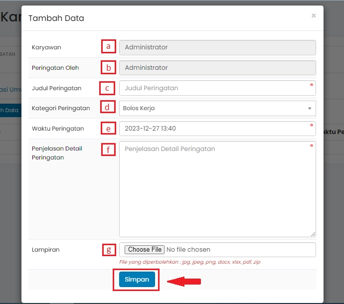
Task: Click the Karyawan field showing Administrator
Action: pyautogui.click(x=217, y=47)
